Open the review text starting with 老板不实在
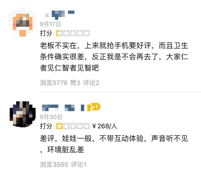The height and width of the screenshot is (174, 201). click(x=114, y=57)
